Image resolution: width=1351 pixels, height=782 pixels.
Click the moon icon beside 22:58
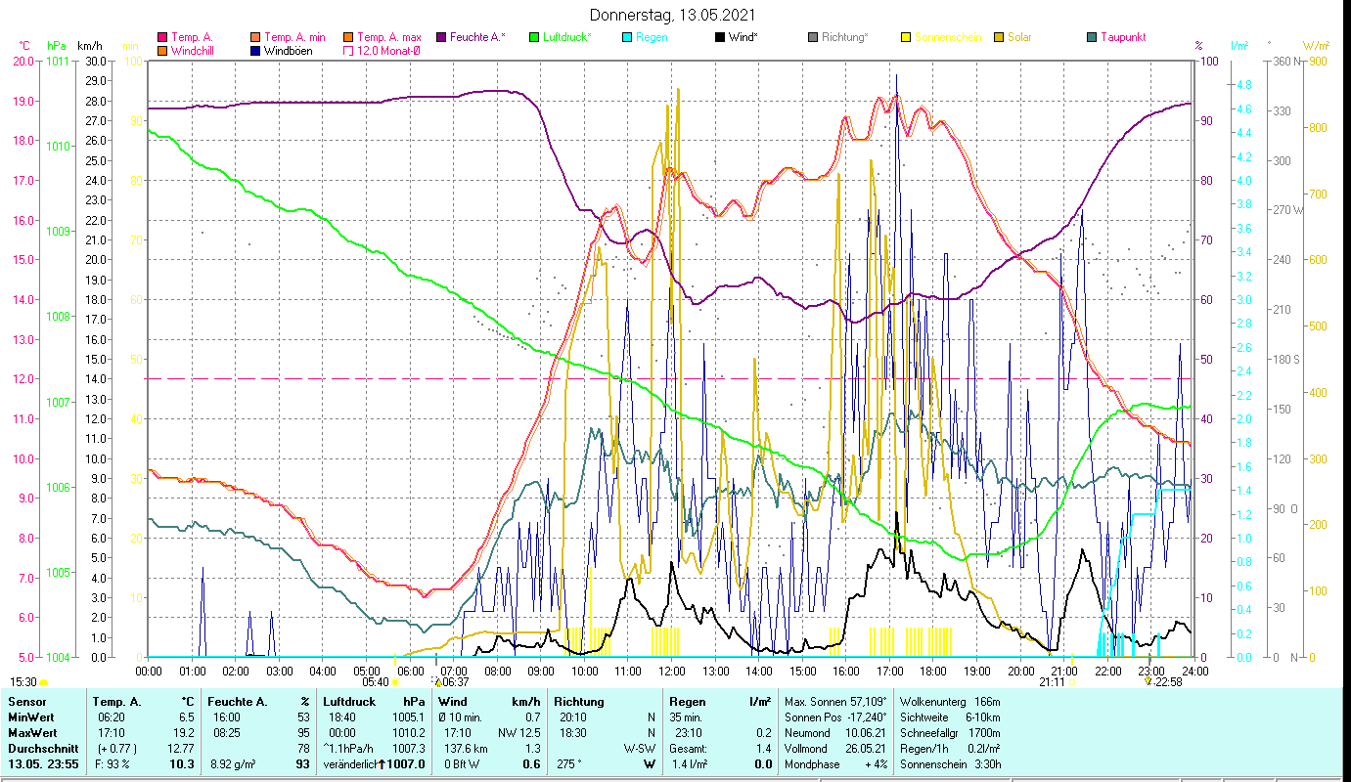point(1148,681)
